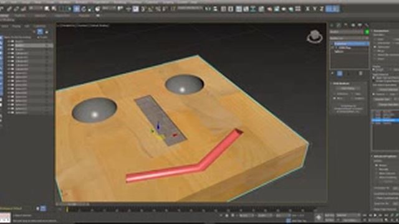This screenshot has width=399, height=224.
Task: Open the Modify command panel tab
Action: pos(339,25)
